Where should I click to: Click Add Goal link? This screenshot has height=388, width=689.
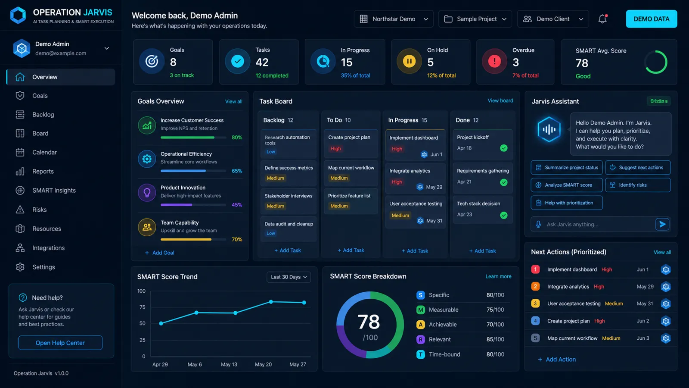click(x=160, y=253)
